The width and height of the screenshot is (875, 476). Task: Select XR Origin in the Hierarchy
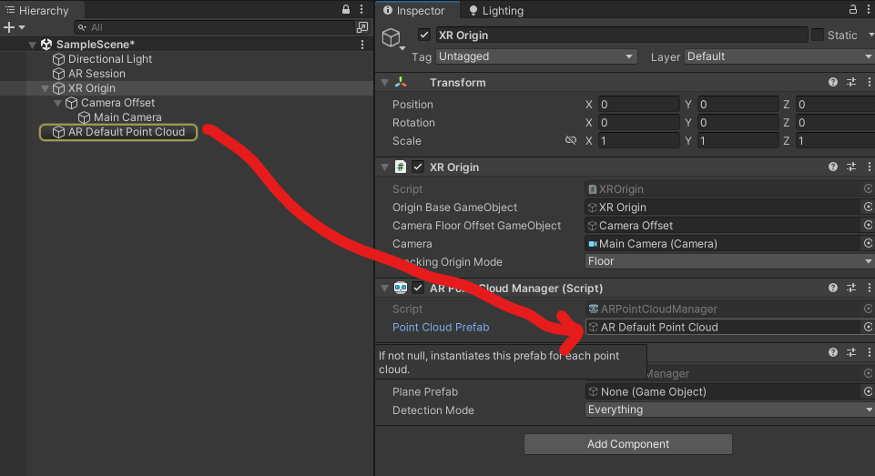(x=92, y=88)
